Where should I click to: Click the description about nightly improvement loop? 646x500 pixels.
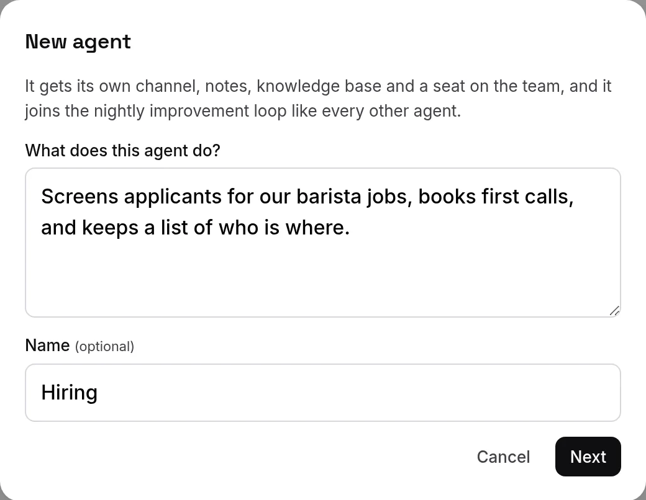point(318,99)
